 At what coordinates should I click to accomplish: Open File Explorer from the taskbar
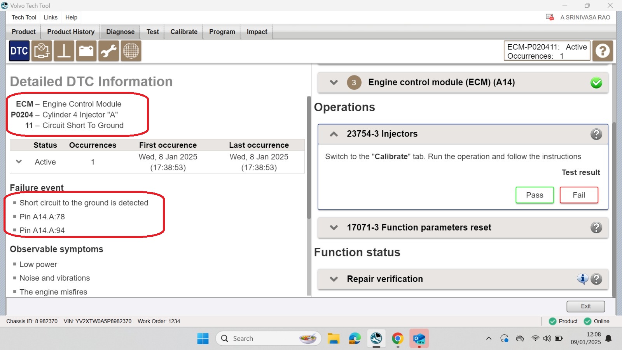click(334, 339)
